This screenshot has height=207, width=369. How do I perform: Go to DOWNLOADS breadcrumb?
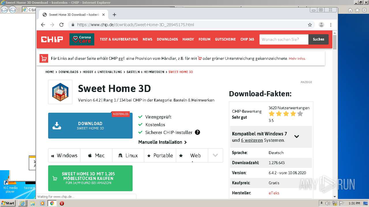pyautogui.click(x=68, y=72)
